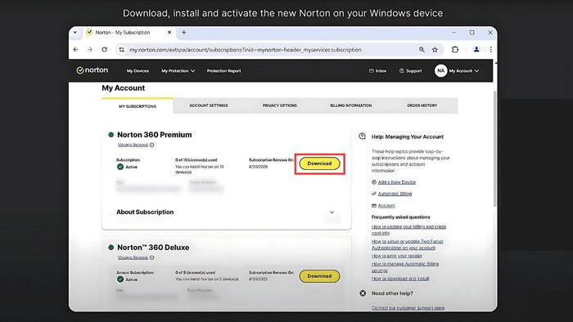Click the Norton 360 Premium heading
This screenshot has height=322, width=573.
(x=154, y=135)
